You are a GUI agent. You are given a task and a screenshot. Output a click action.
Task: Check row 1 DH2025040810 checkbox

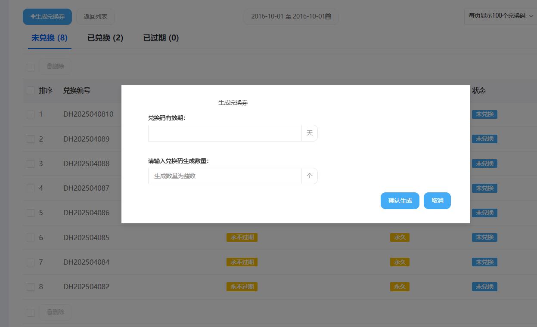click(31, 114)
